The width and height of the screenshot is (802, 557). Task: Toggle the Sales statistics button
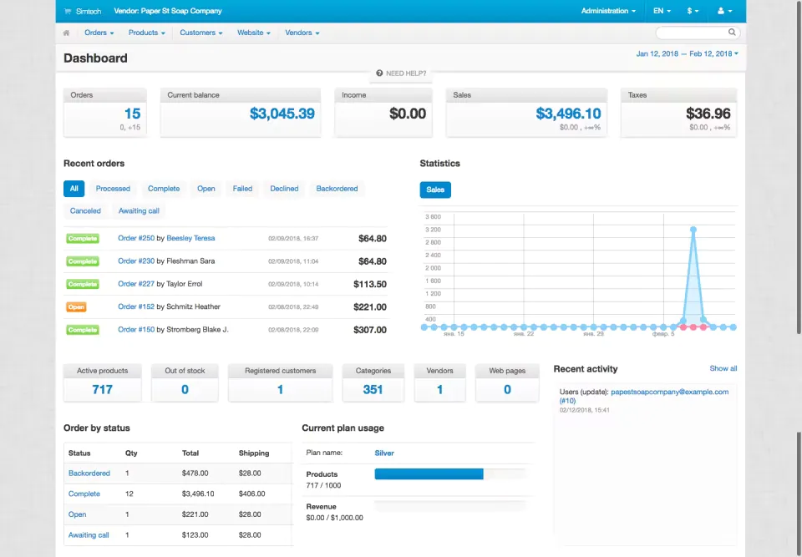(435, 190)
